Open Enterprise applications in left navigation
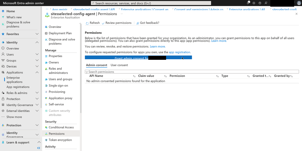 coord(14,80)
